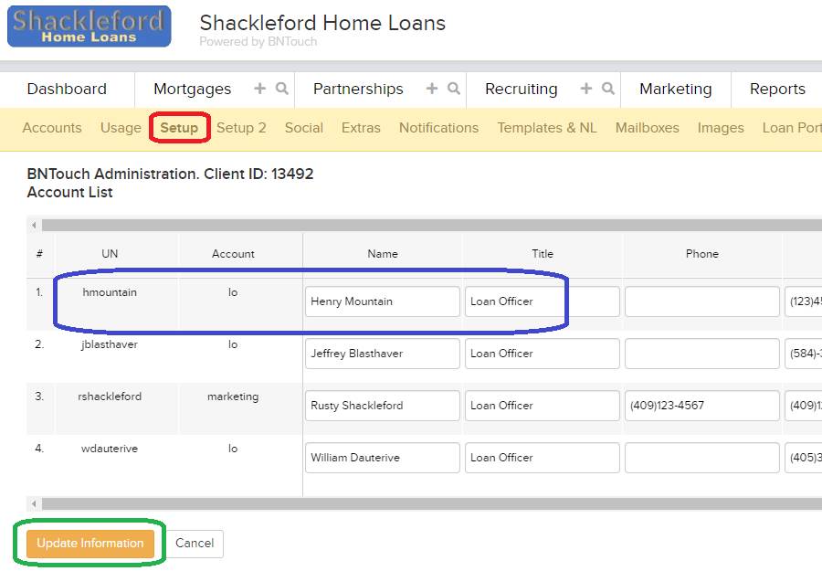Search recruiting with magnifier icon

click(x=608, y=88)
